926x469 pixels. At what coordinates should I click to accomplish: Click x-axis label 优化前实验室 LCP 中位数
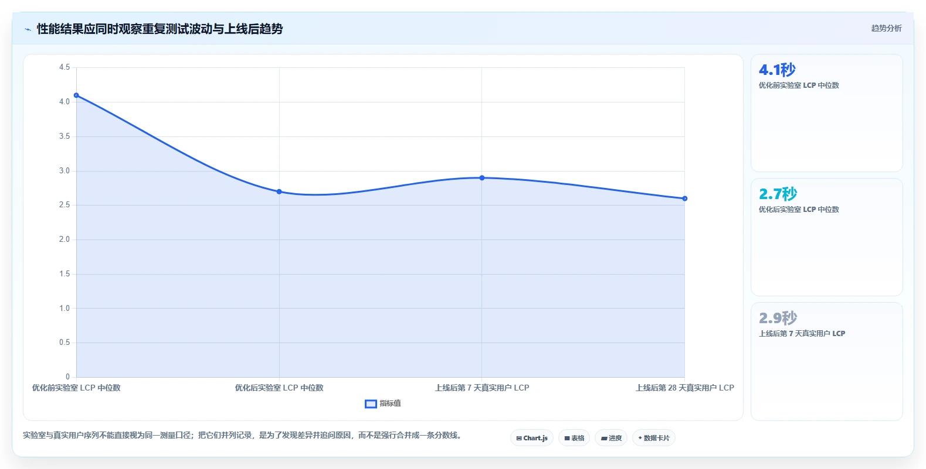tap(76, 388)
